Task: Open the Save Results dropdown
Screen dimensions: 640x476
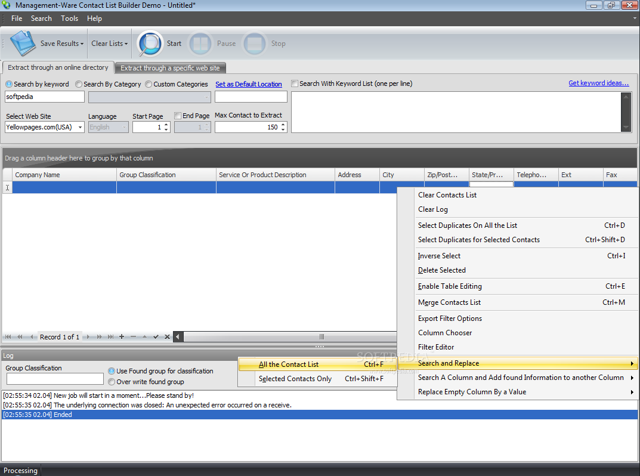Action: (x=82, y=44)
